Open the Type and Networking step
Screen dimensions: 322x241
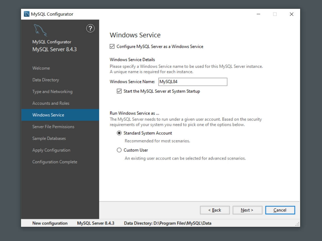[60, 92]
